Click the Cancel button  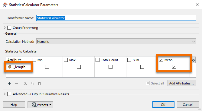188,105
